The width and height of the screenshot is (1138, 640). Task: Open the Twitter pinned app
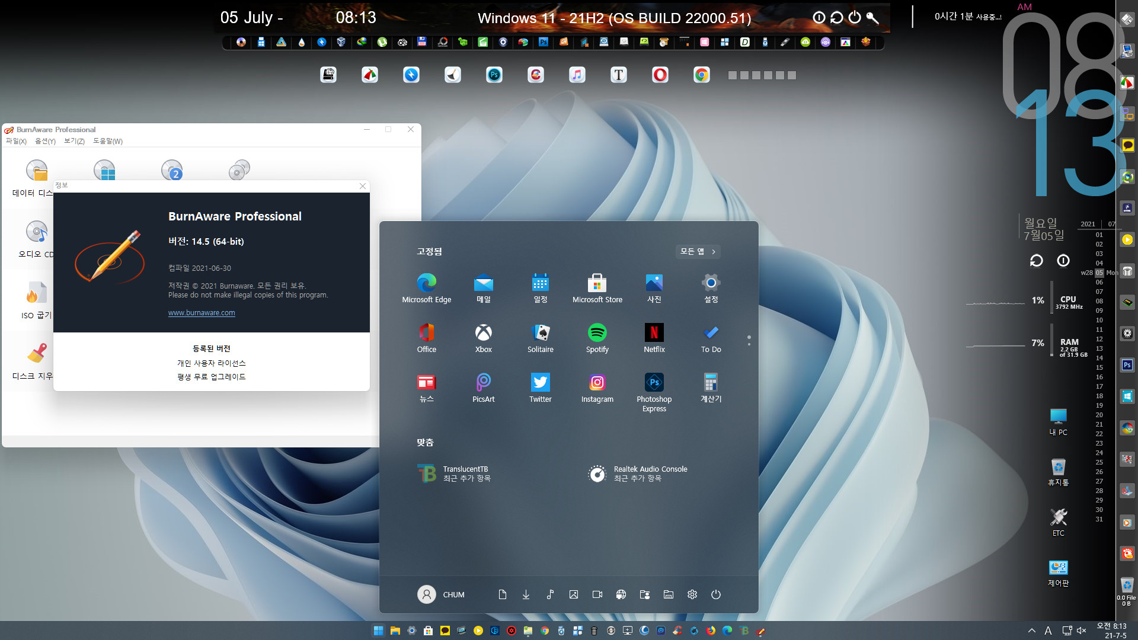point(541,388)
